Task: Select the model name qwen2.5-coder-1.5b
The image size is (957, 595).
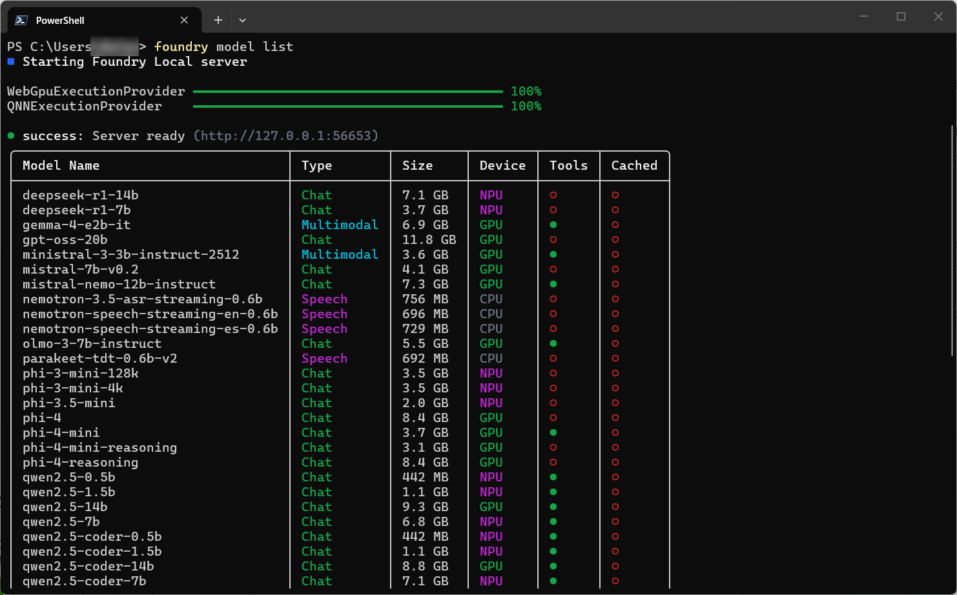Action: click(92, 551)
